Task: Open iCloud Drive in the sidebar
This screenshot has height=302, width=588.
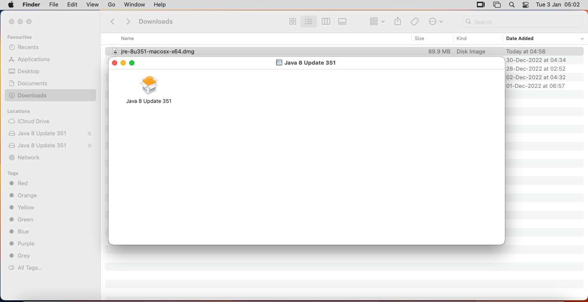Action: pyautogui.click(x=33, y=121)
